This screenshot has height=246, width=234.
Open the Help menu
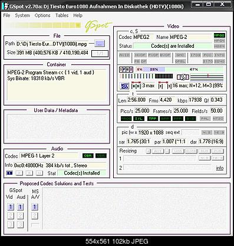tap(78, 15)
